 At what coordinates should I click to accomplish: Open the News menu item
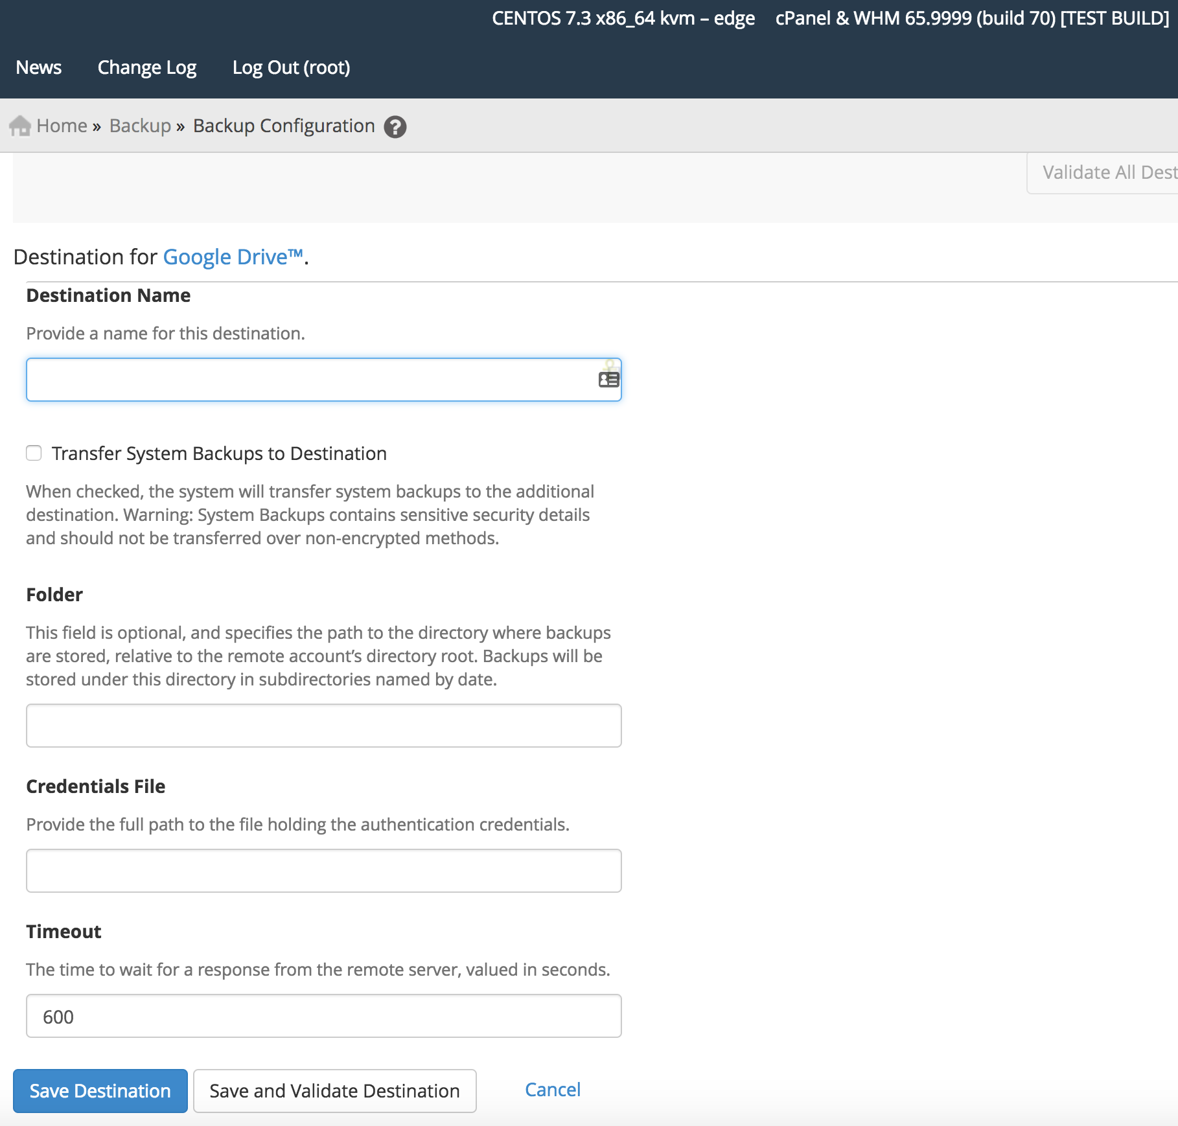point(39,67)
